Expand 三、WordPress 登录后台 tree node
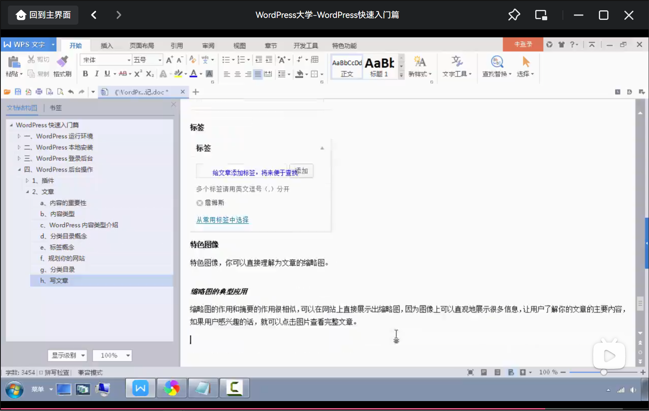This screenshot has height=411, width=649. [19, 158]
